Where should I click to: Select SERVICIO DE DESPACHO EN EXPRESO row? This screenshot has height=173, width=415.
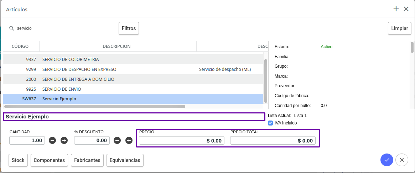[133, 69]
